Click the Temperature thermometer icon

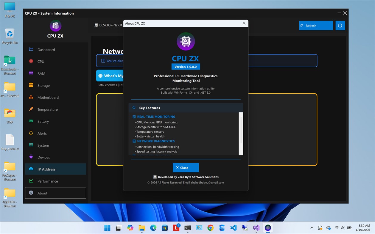coord(31,109)
